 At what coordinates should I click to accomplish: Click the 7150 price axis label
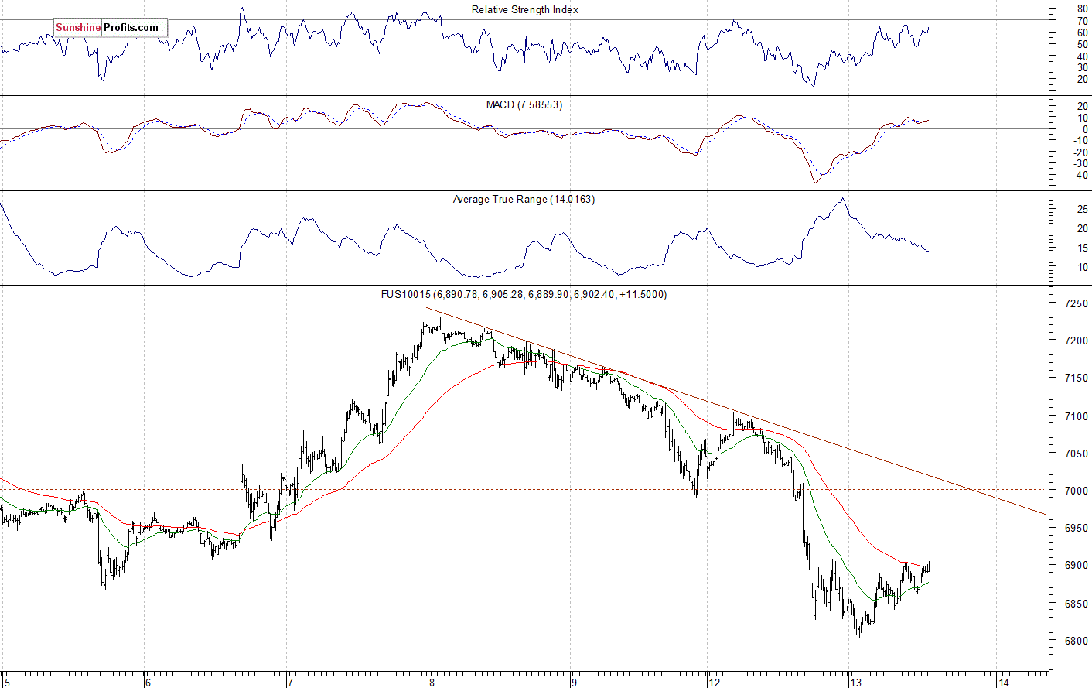coord(1077,378)
